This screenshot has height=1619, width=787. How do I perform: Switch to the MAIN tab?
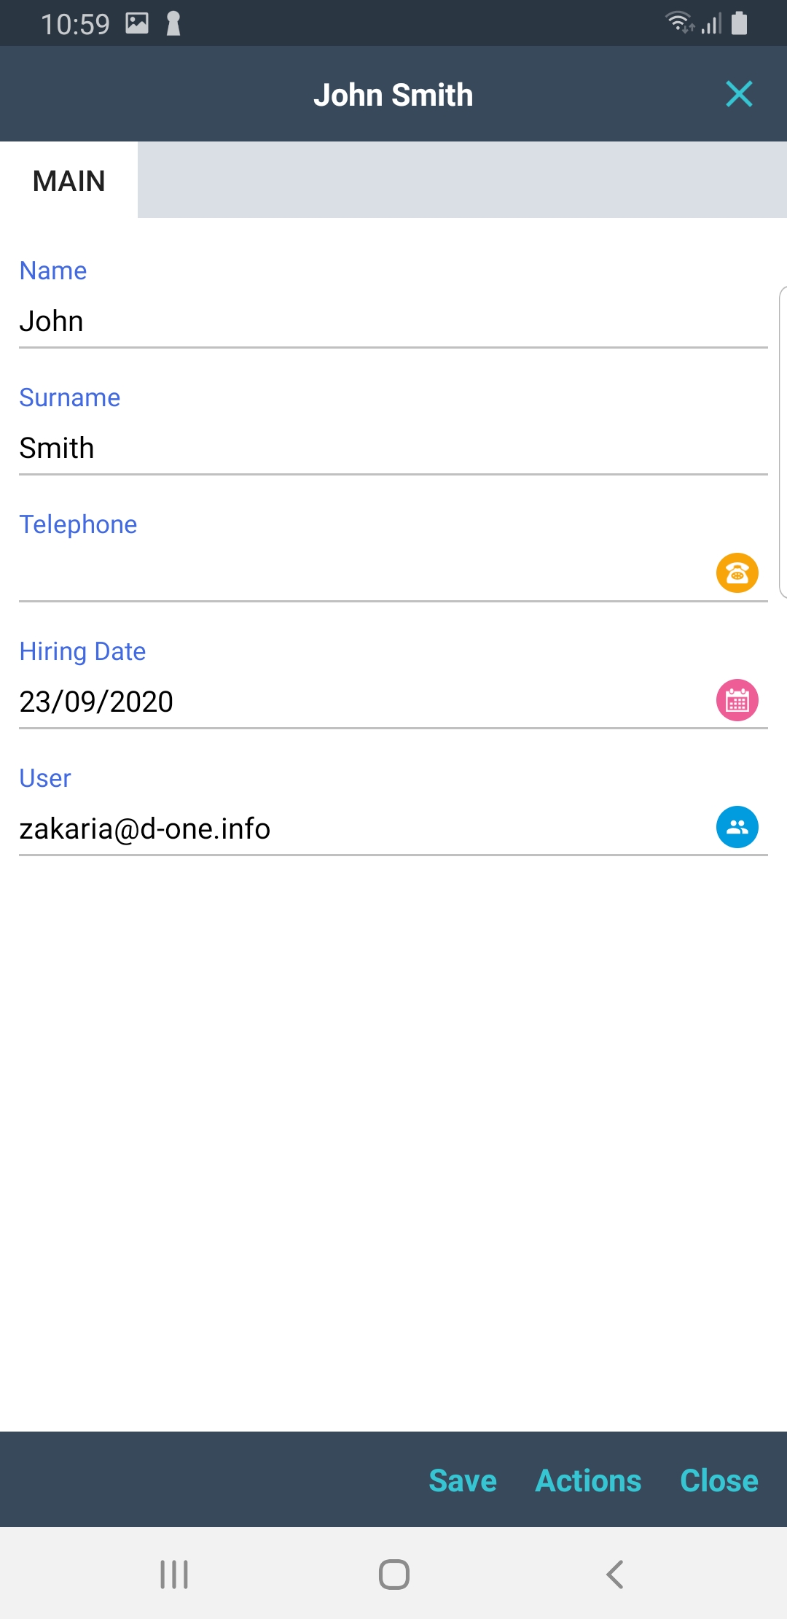coord(69,181)
